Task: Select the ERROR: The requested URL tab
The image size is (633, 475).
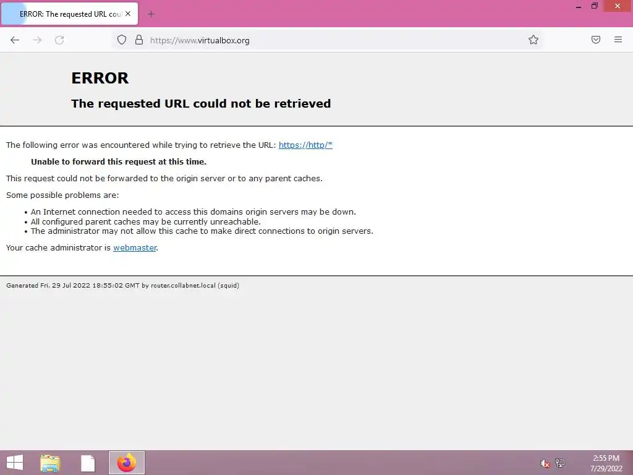Action: click(70, 14)
